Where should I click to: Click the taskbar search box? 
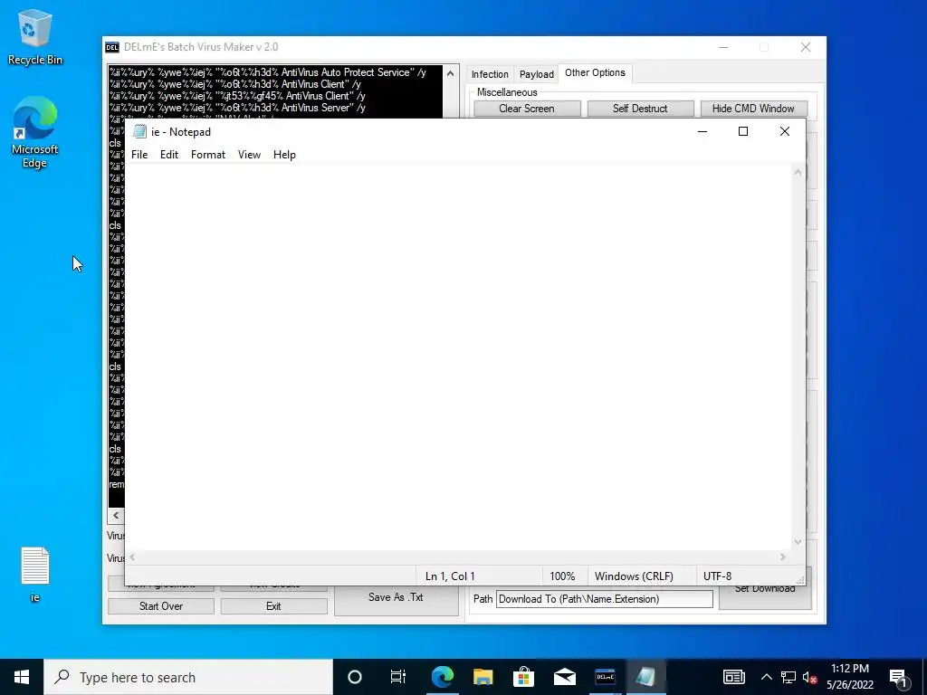[x=188, y=677]
